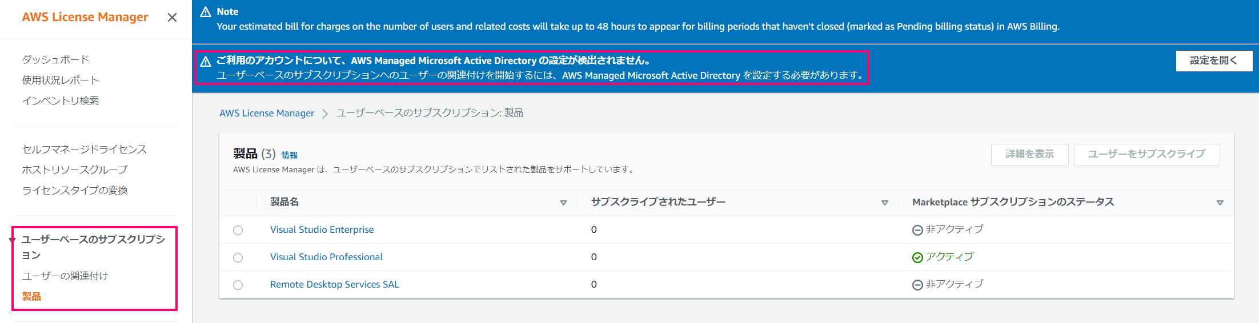
Task: Select the Remote Desktop Services SAL radio button
Action: point(238,285)
